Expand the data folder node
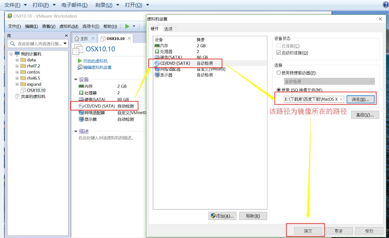 [x=17, y=60]
